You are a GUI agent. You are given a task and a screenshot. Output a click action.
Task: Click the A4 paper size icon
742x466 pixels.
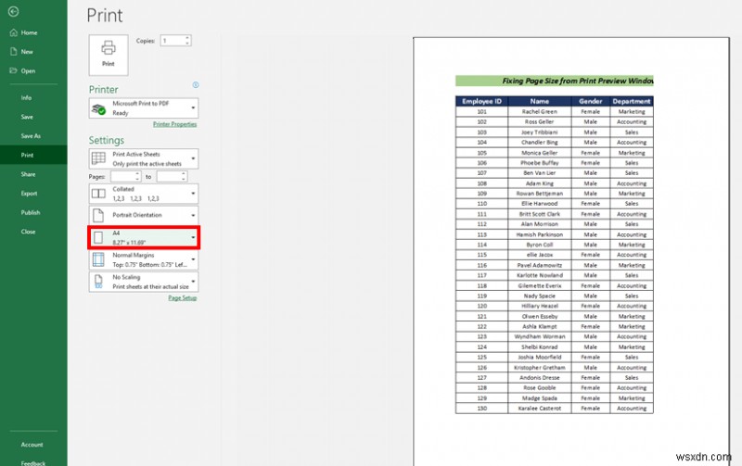tap(98, 238)
